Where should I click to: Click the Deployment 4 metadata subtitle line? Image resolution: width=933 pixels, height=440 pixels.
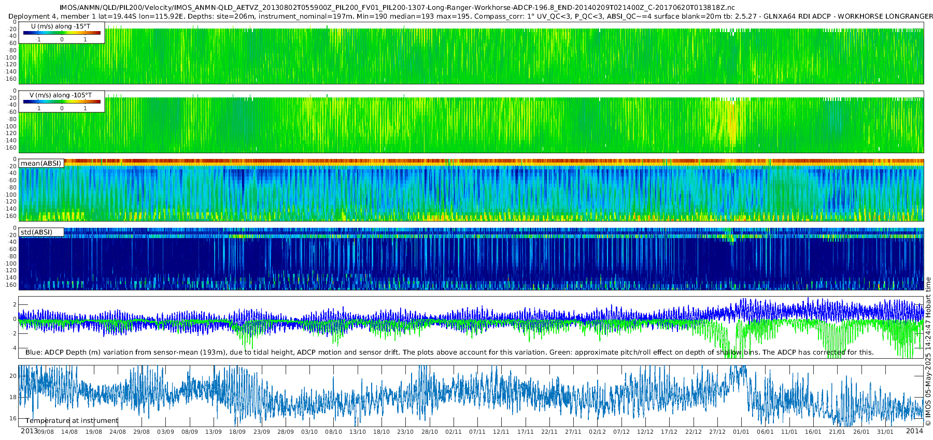(471, 16)
